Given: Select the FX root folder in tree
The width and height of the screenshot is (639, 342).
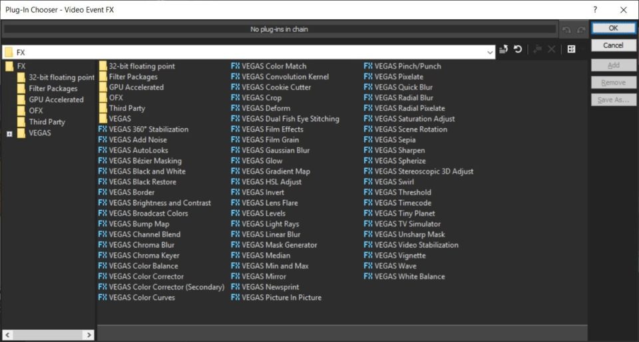Looking at the screenshot, I should pyautogui.click(x=15, y=66).
